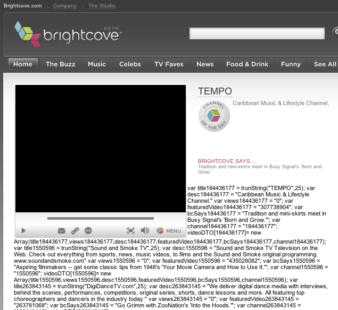Click the video progress seek bar

(x=101, y=218)
